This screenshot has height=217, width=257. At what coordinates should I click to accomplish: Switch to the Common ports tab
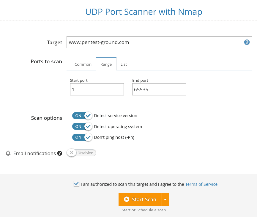pos(83,64)
